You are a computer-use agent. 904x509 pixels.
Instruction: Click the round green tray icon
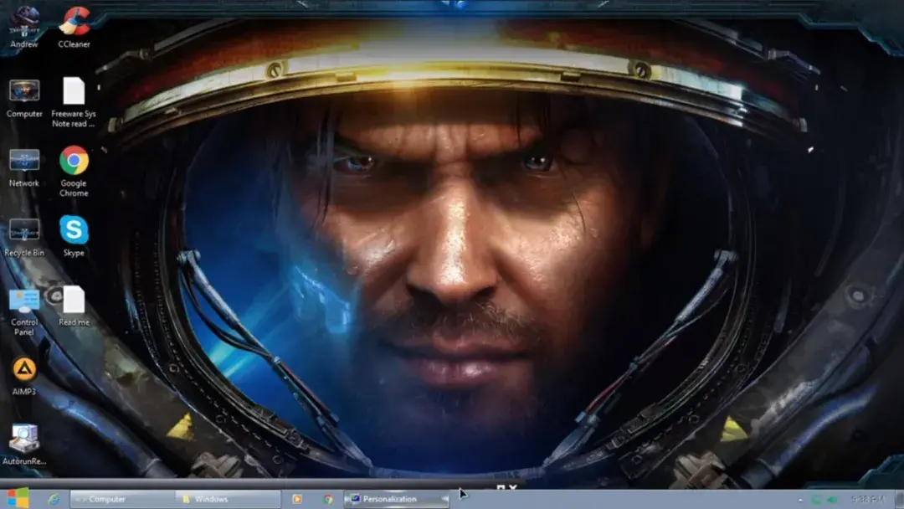pyautogui.click(x=817, y=500)
